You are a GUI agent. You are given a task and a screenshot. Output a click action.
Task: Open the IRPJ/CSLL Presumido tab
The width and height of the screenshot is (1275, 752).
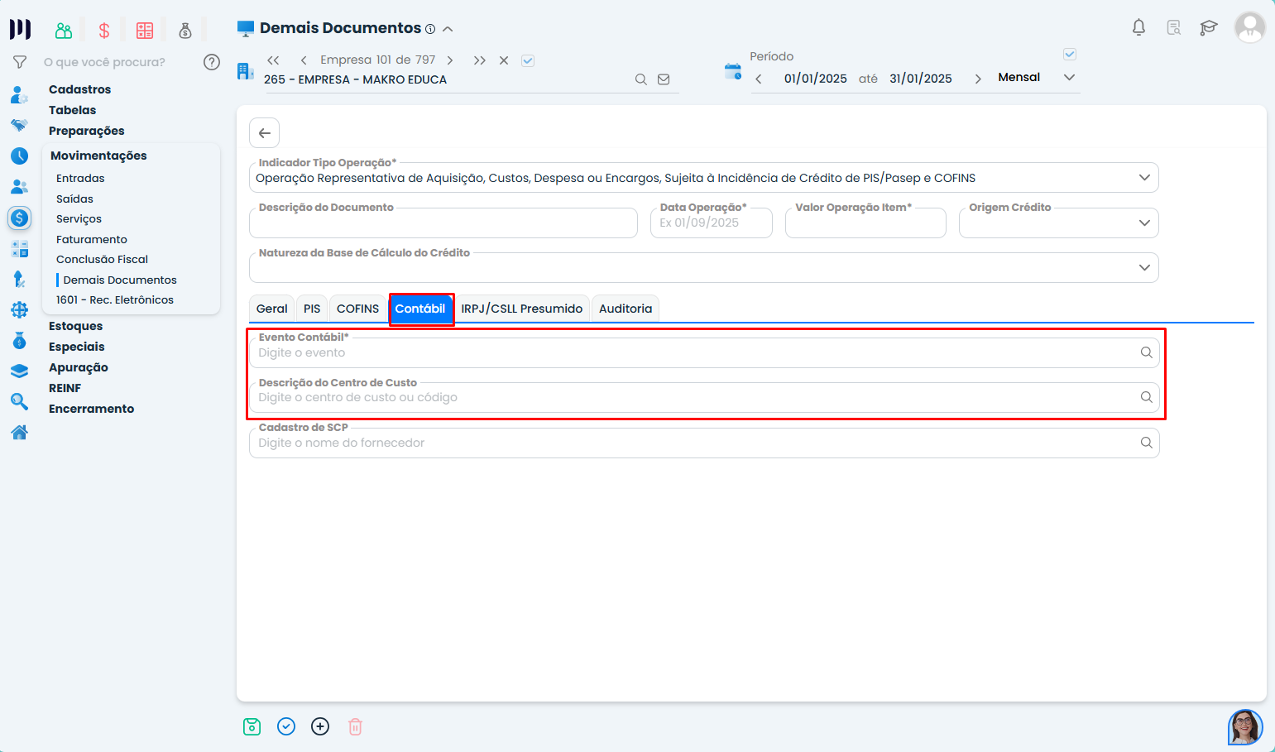[521, 309]
